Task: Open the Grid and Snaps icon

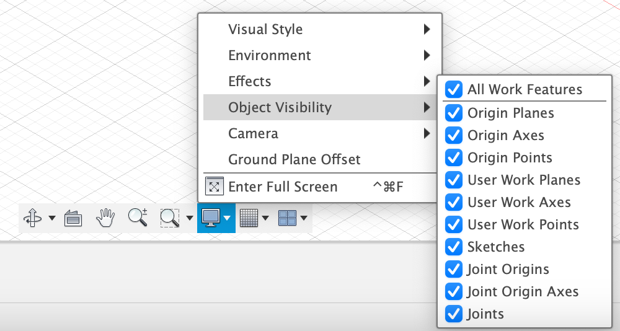Action: point(249,218)
